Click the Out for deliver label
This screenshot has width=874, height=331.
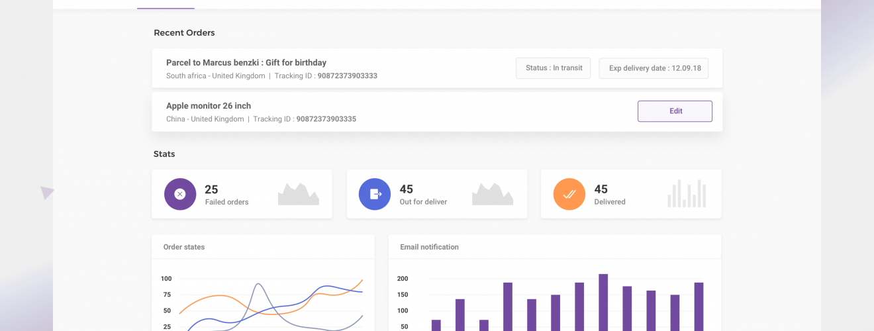[423, 202]
